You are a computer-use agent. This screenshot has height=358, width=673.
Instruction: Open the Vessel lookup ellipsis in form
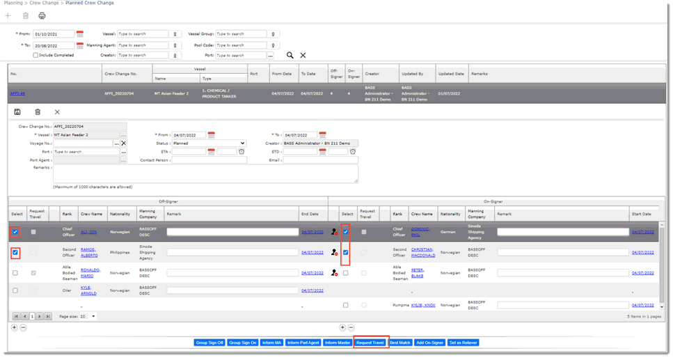click(123, 134)
